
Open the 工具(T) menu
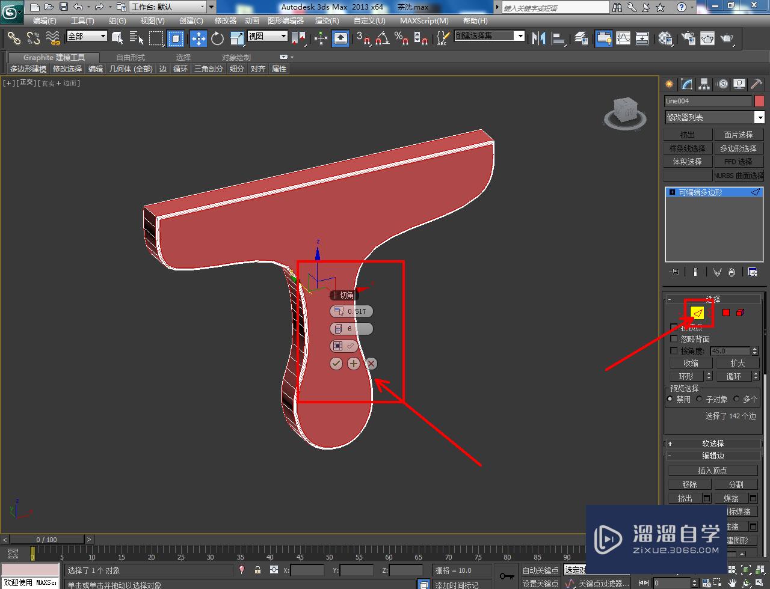(x=82, y=21)
